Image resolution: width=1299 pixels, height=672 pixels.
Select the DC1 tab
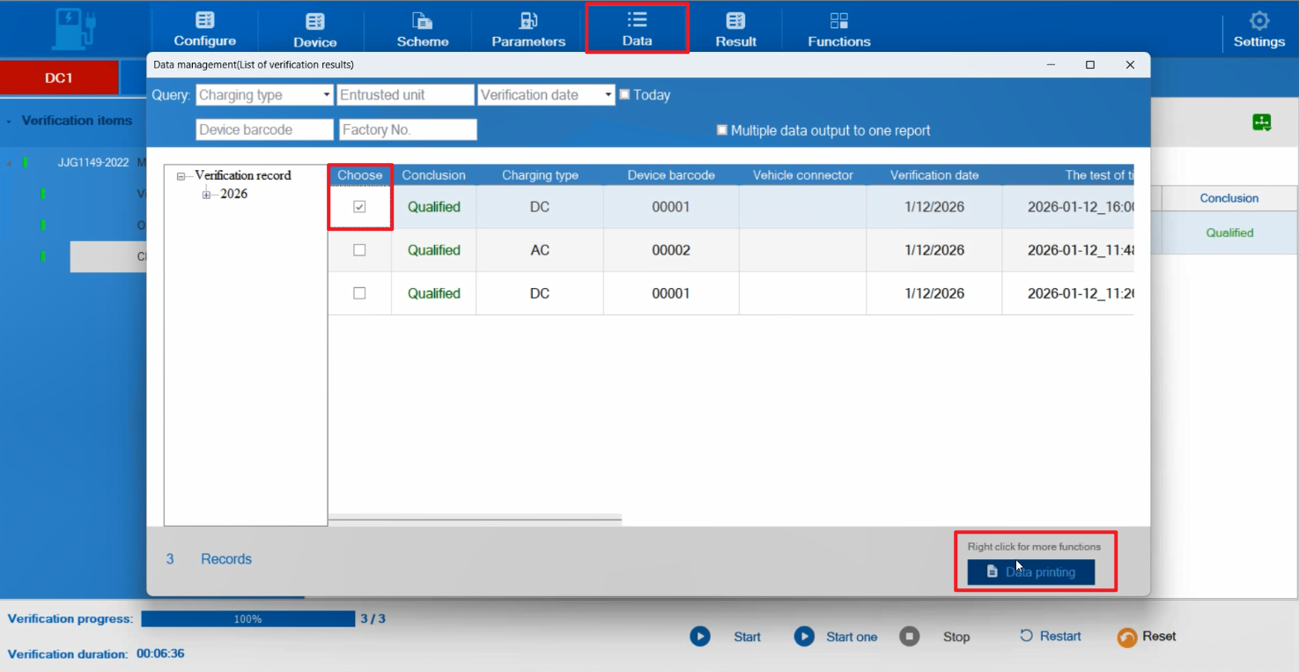click(x=59, y=78)
